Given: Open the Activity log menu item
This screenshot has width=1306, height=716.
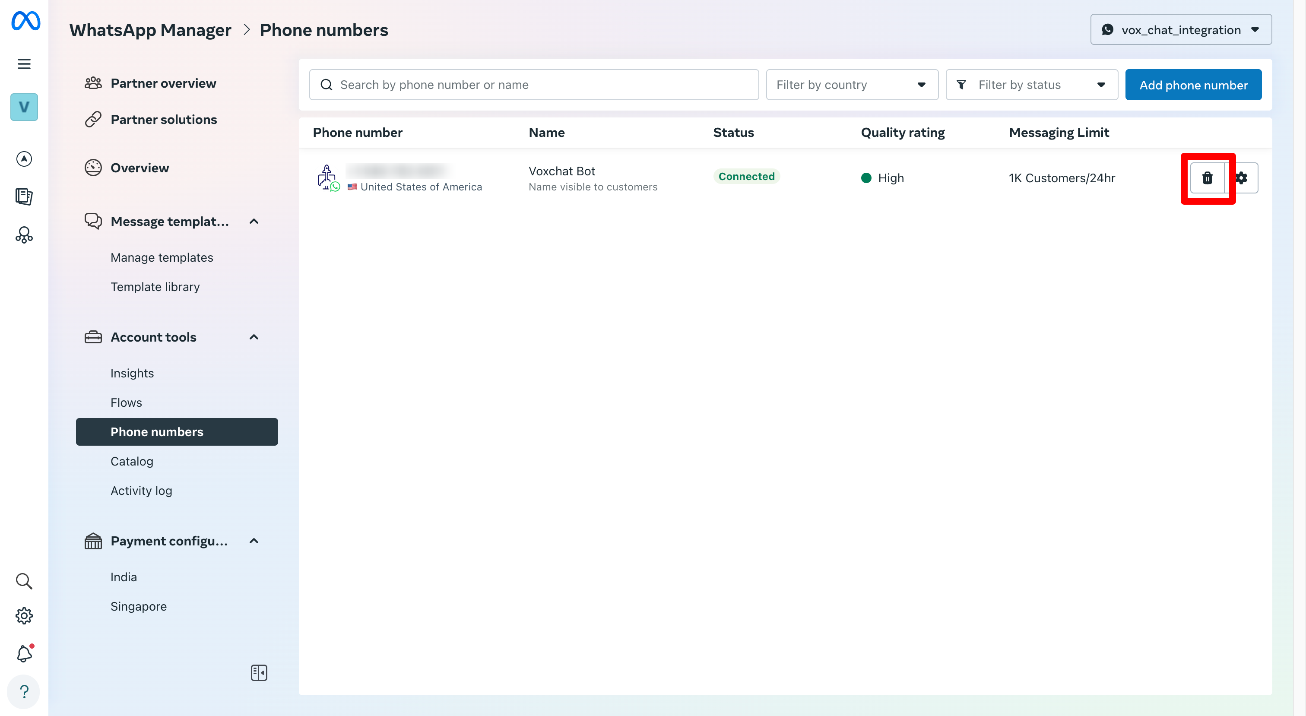Looking at the screenshot, I should pyautogui.click(x=142, y=491).
